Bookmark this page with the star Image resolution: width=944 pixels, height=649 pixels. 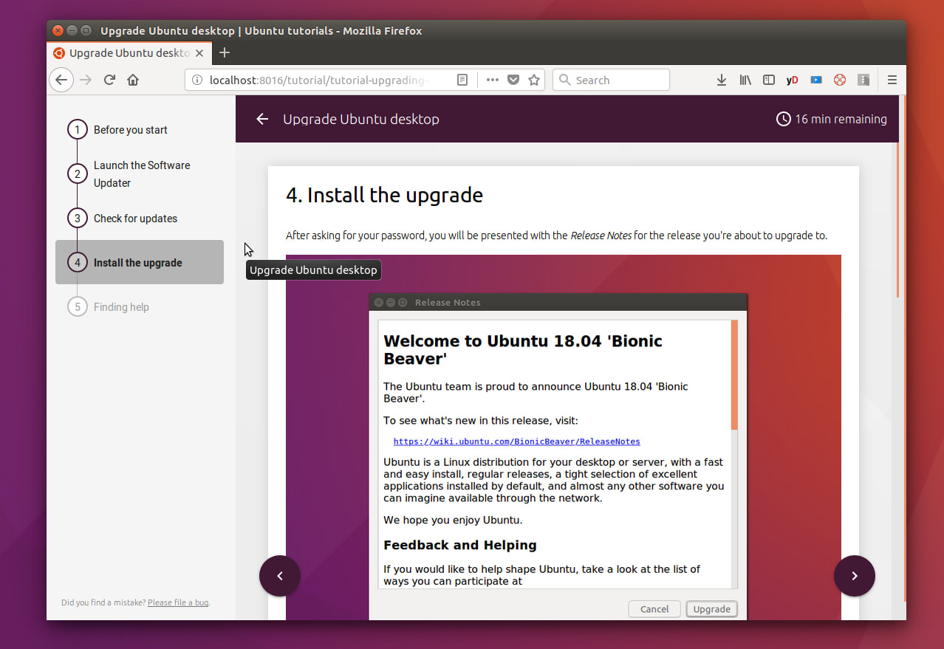(534, 80)
